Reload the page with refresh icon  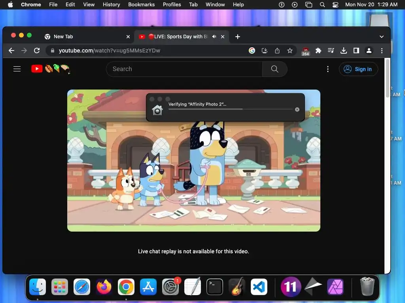click(37, 50)
